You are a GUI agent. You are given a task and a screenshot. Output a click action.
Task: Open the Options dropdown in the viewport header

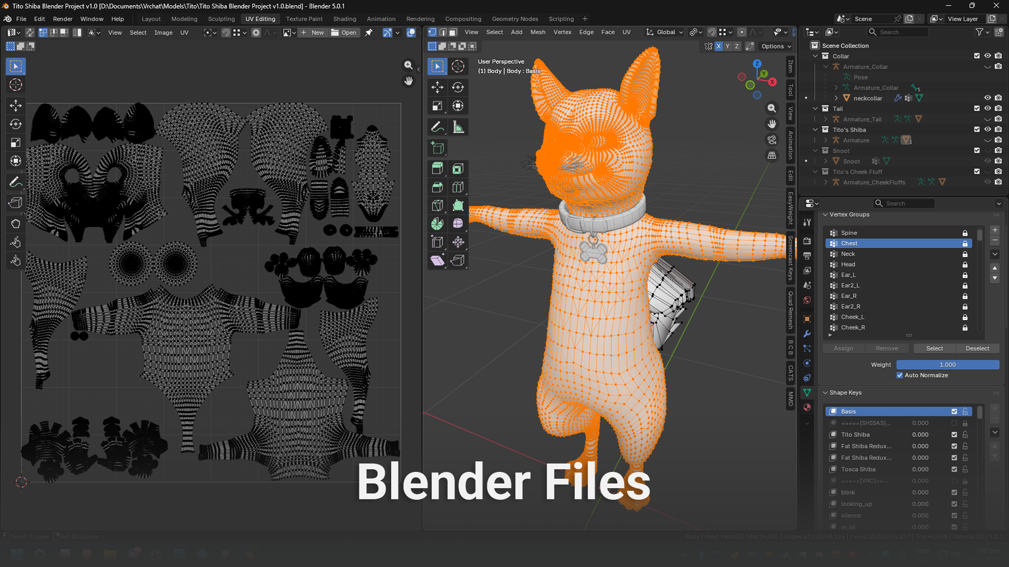click(776, 46)
